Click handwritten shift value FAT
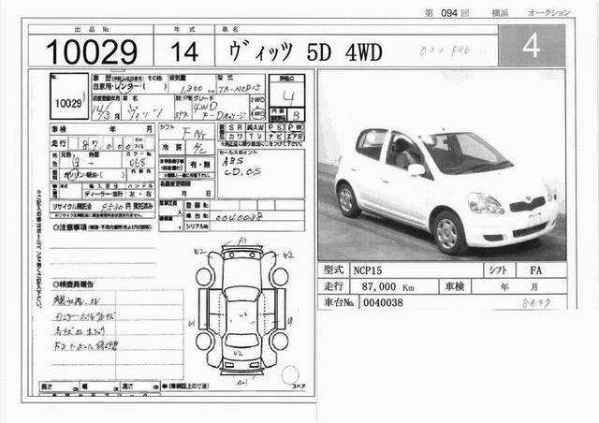Image resolution: width=599 pixels, height=423 pixels. (194, 134)
